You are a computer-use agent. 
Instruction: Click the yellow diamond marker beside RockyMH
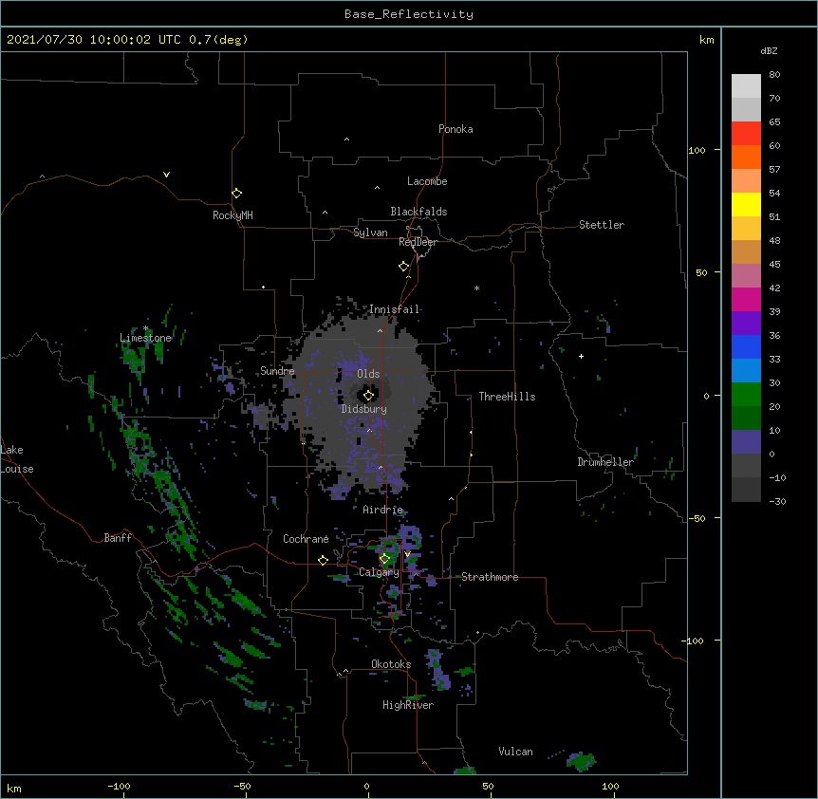[236, 193]
